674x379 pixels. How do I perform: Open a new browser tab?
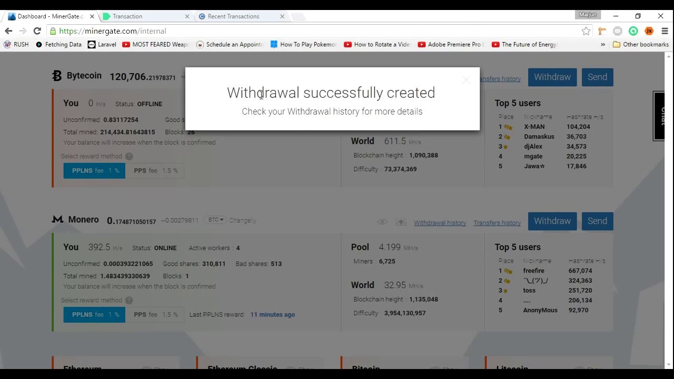click(x=298, y=17)
